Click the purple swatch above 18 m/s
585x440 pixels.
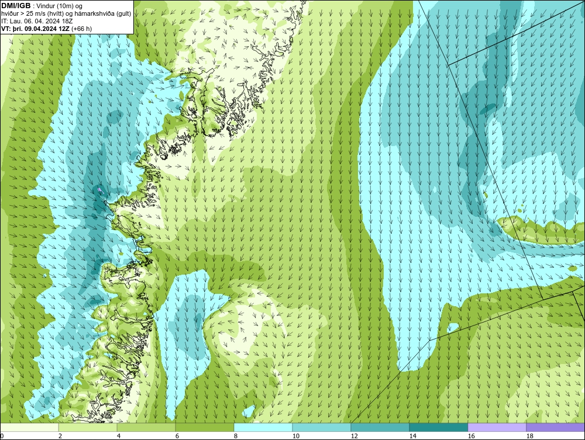click(556, 427)
